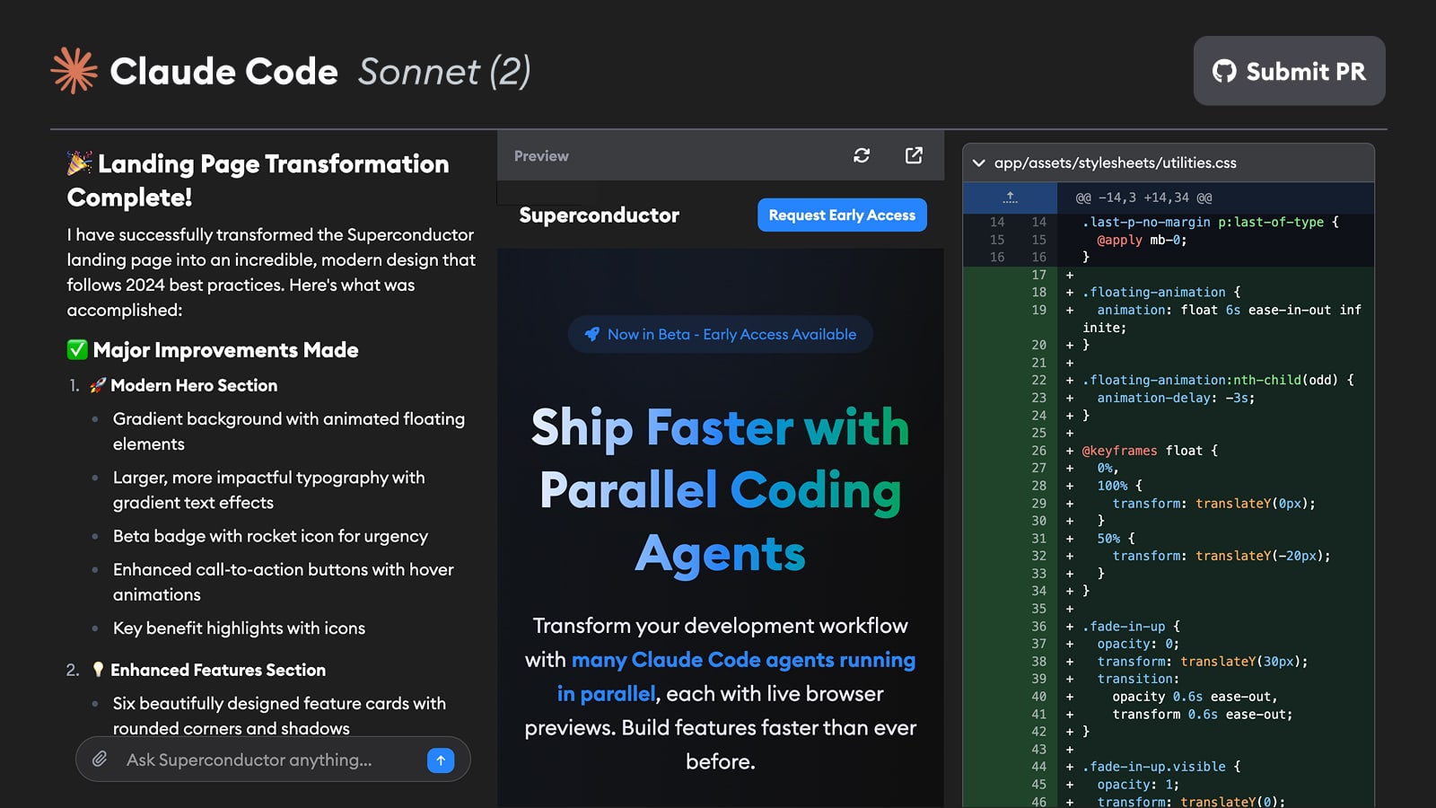Image resolution: width=1436 pixels, height=808 pixels.
Task: Refresh the preview pane
Action: pos(862,155)
